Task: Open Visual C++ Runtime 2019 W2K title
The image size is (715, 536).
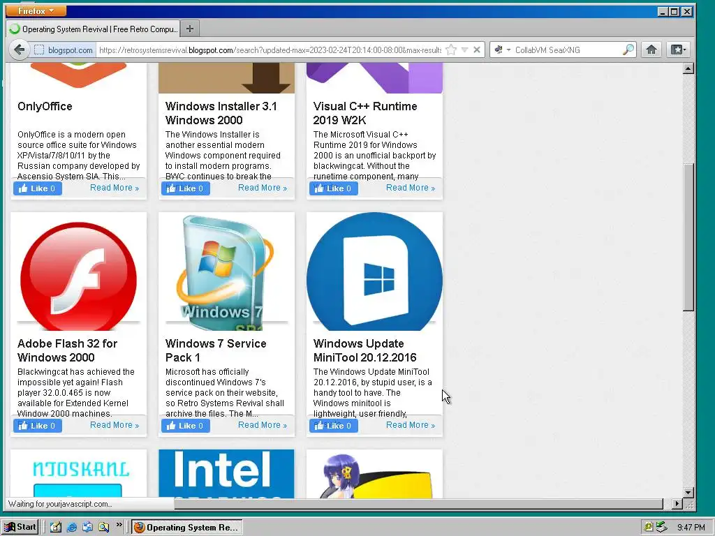Action: 364,113
